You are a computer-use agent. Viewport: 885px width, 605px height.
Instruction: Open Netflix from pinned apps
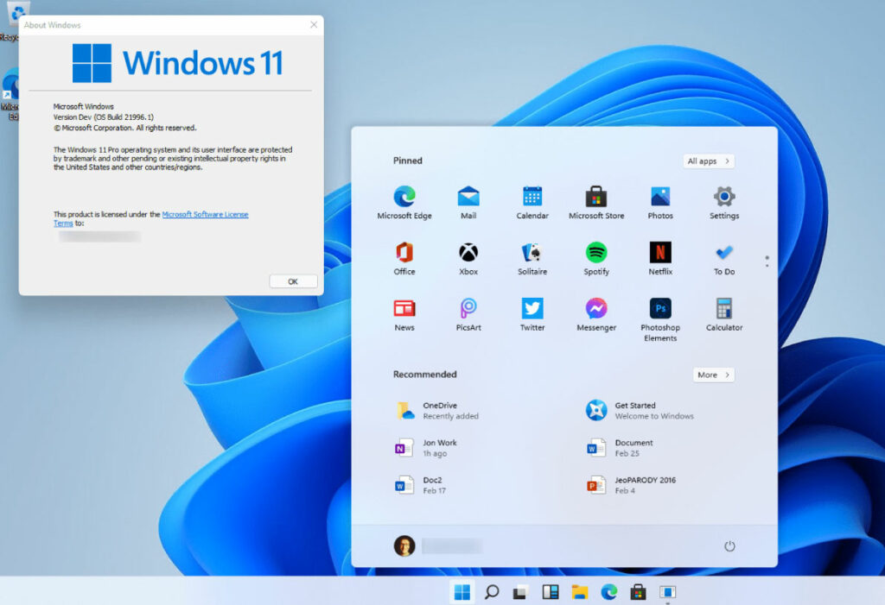660,258
